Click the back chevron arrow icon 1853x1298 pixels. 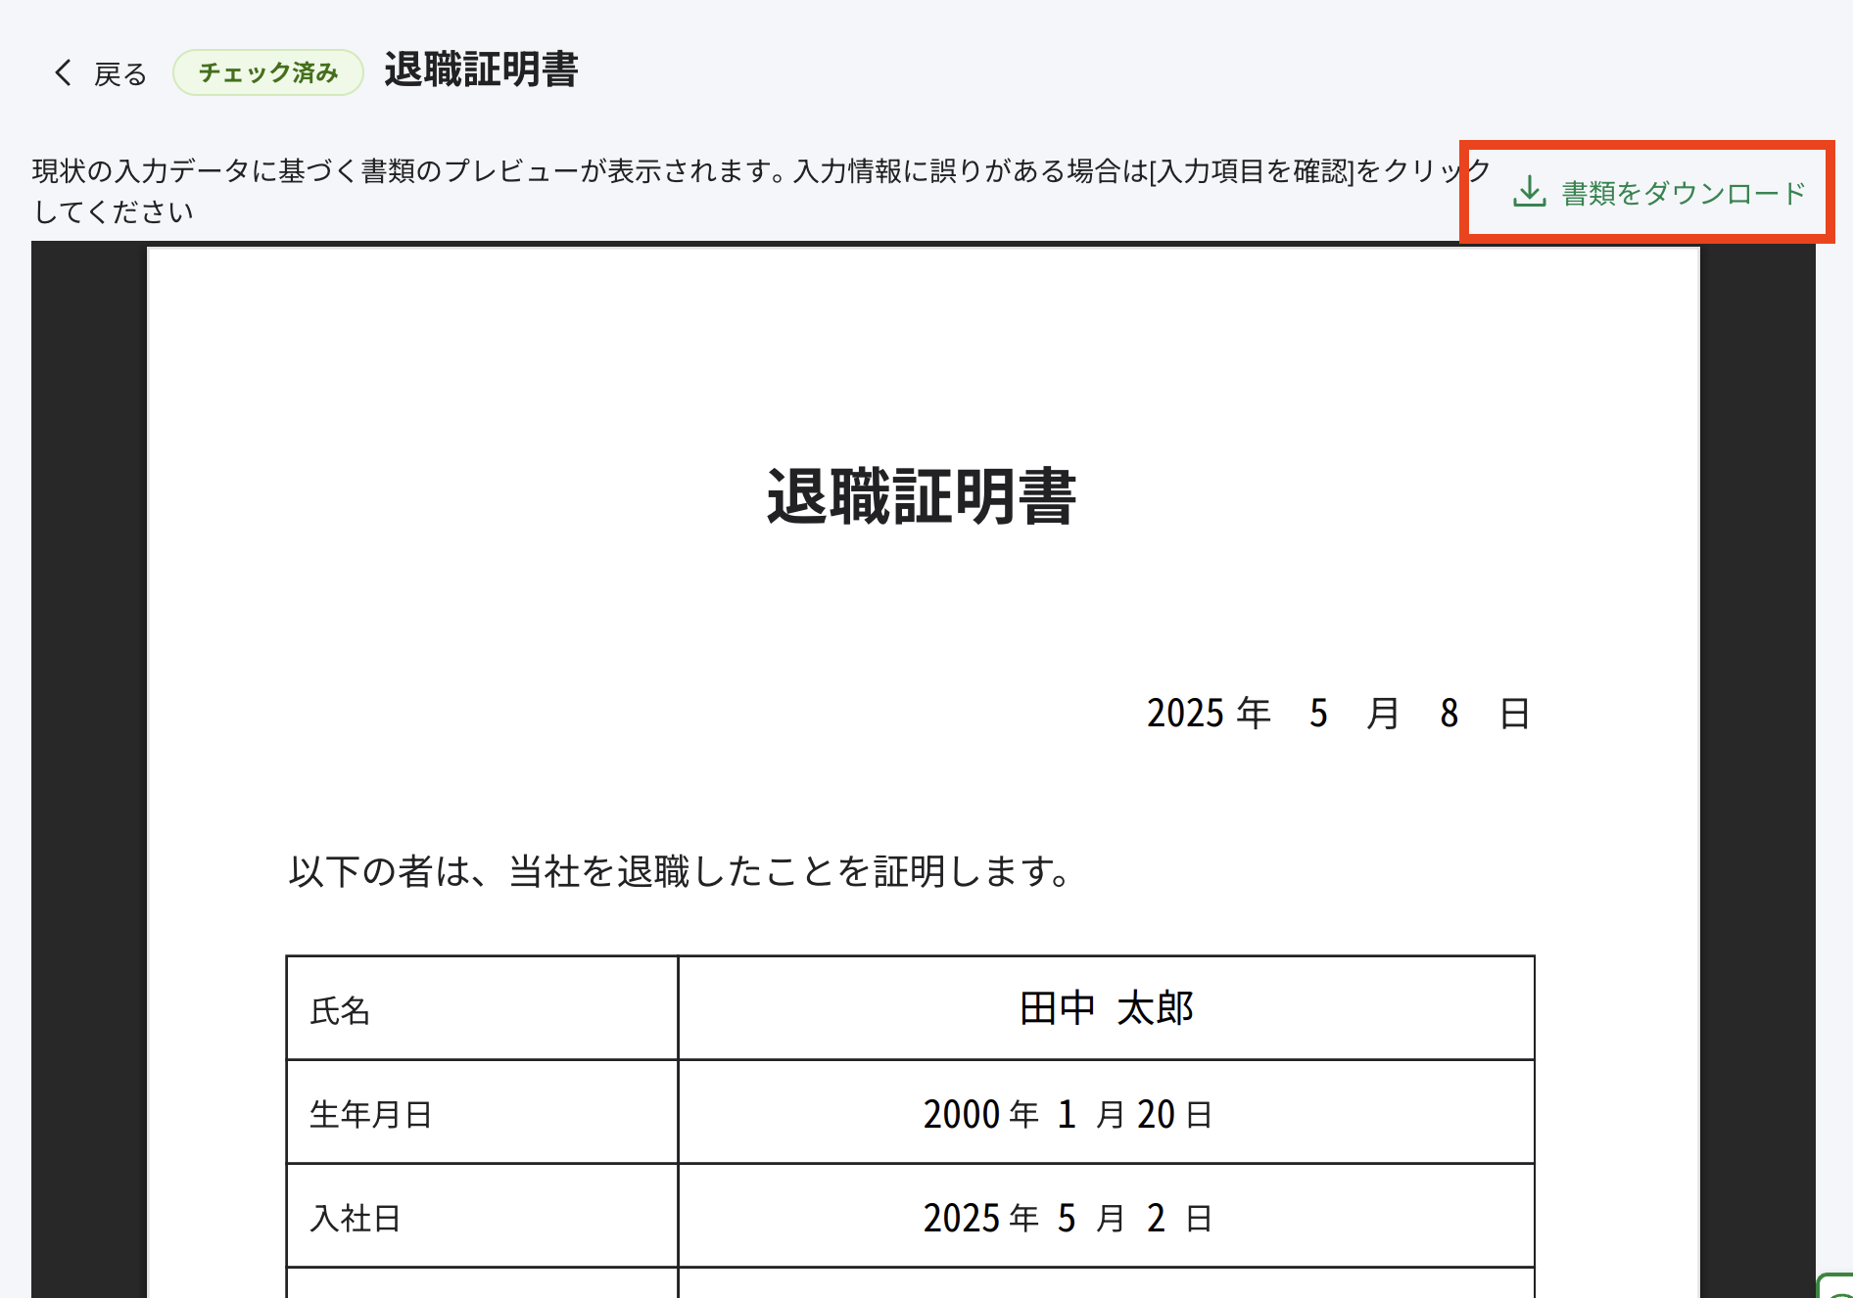(x=64, y=72)
